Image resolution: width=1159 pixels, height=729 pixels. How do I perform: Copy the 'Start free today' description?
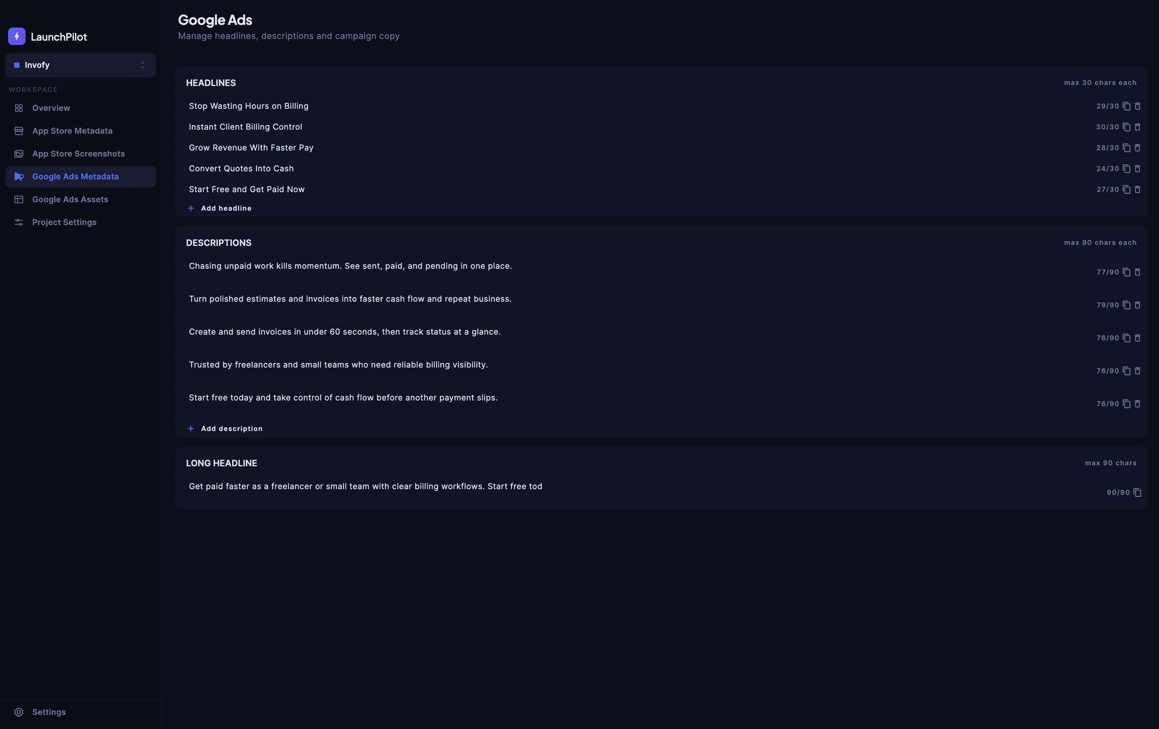[x=1126, y=404]
